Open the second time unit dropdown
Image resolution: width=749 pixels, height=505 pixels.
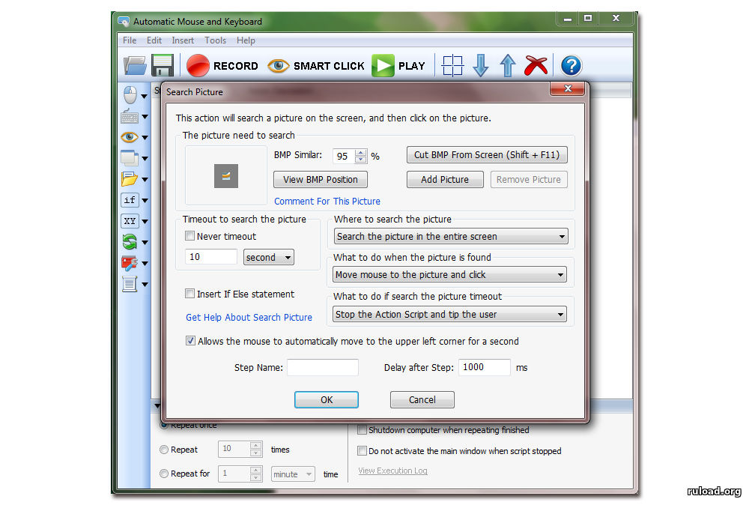268,257
